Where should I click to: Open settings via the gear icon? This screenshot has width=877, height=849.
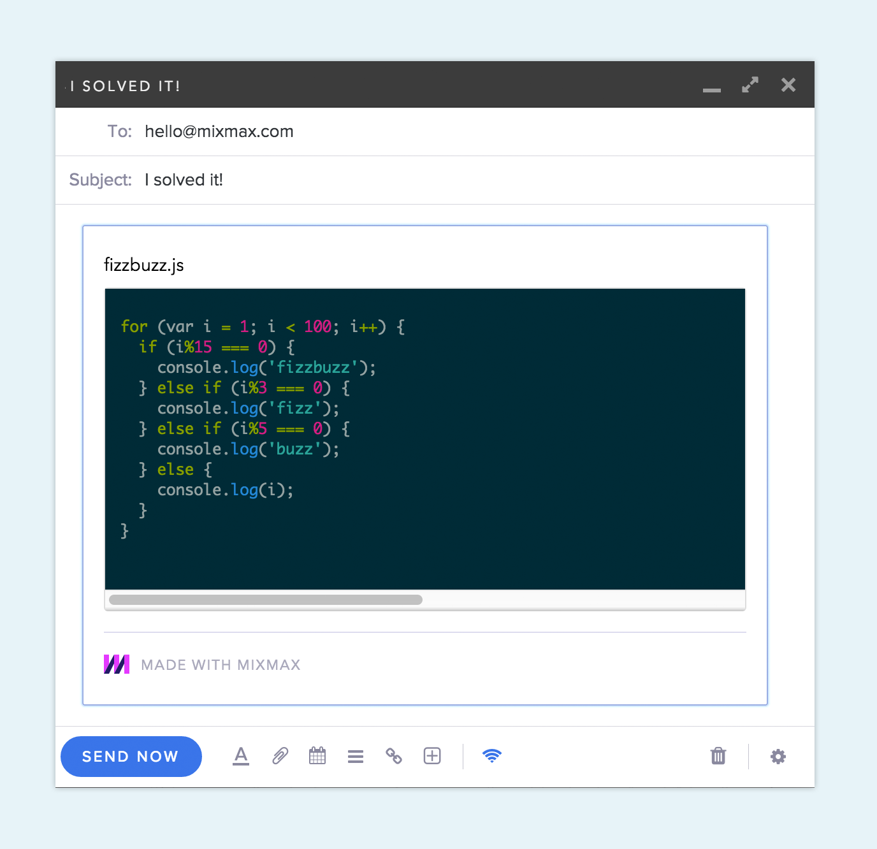(x=778, y=757)
